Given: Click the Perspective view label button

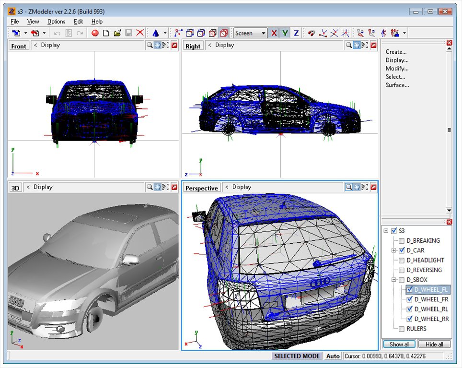Looking at the screenshot, I should tap(202, 188).
